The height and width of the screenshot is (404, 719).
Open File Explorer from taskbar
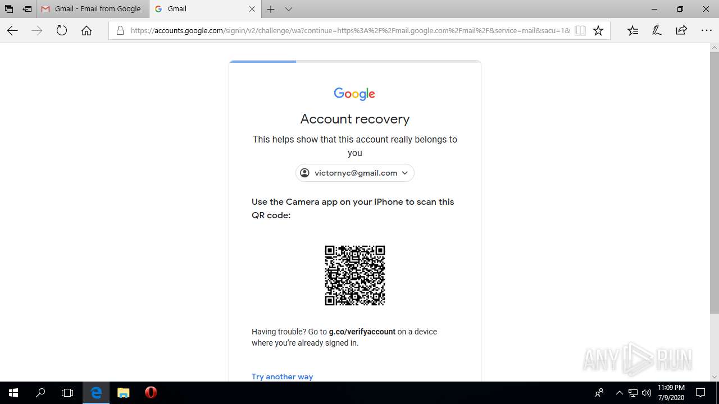pos(124,393)
